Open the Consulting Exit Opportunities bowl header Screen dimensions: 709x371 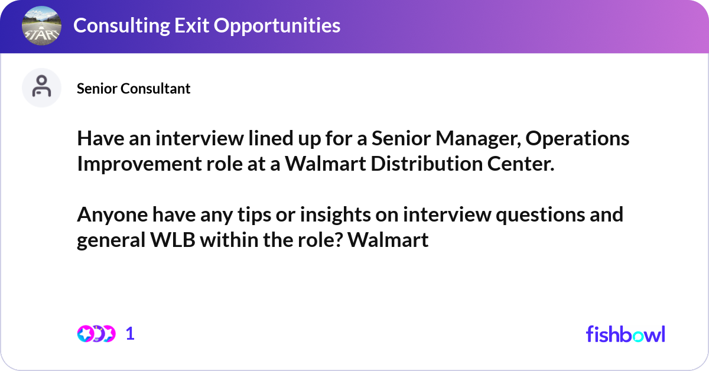point(207,26)
